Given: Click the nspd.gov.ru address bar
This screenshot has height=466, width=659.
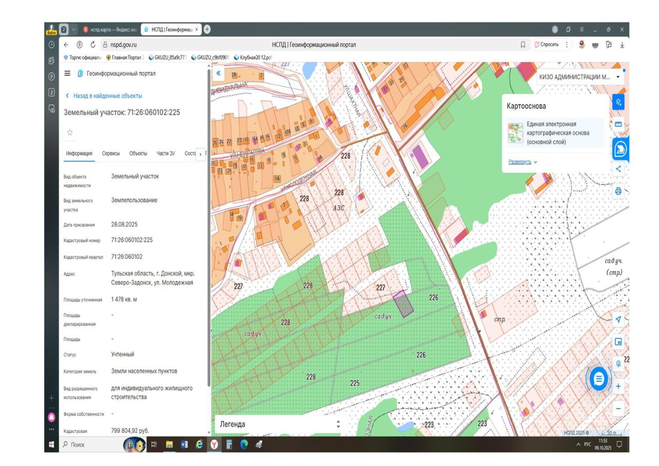Looking at the screenshot, I should [124, 45].
